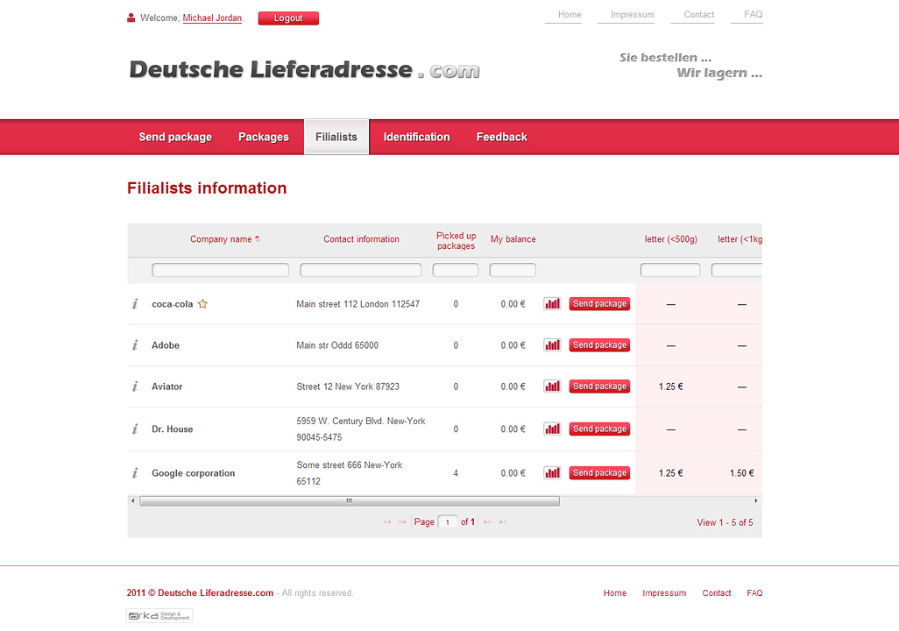This screenshot has height=631, width=899.
Task: Click the Contact information filter field
Action: pos(360,270)
